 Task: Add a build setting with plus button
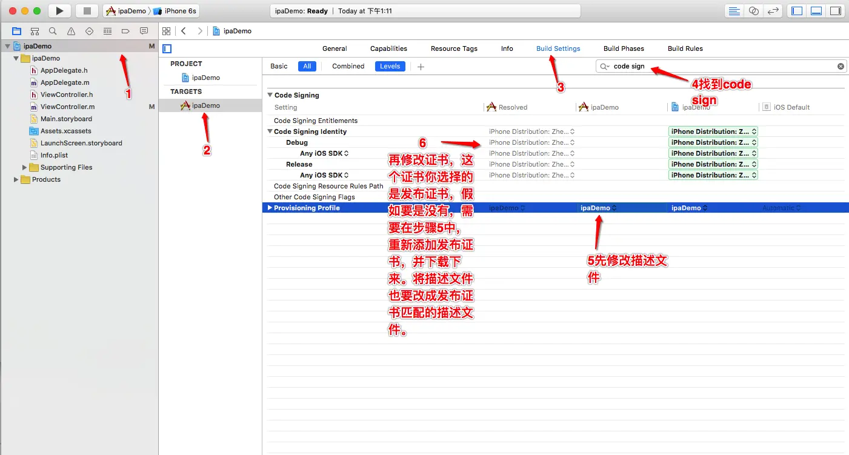[x=421, y=67]
